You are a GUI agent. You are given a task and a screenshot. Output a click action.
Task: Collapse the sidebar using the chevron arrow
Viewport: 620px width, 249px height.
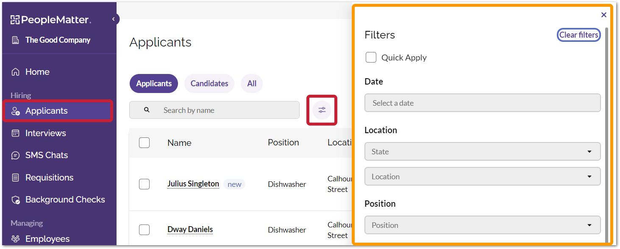[114, 19]
